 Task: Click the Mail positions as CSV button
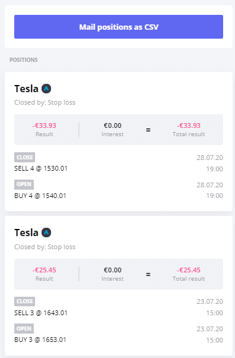[x=119, y=27]
